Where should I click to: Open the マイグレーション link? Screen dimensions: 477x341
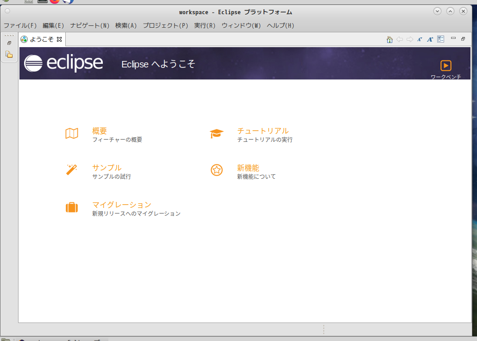point(122,205)
